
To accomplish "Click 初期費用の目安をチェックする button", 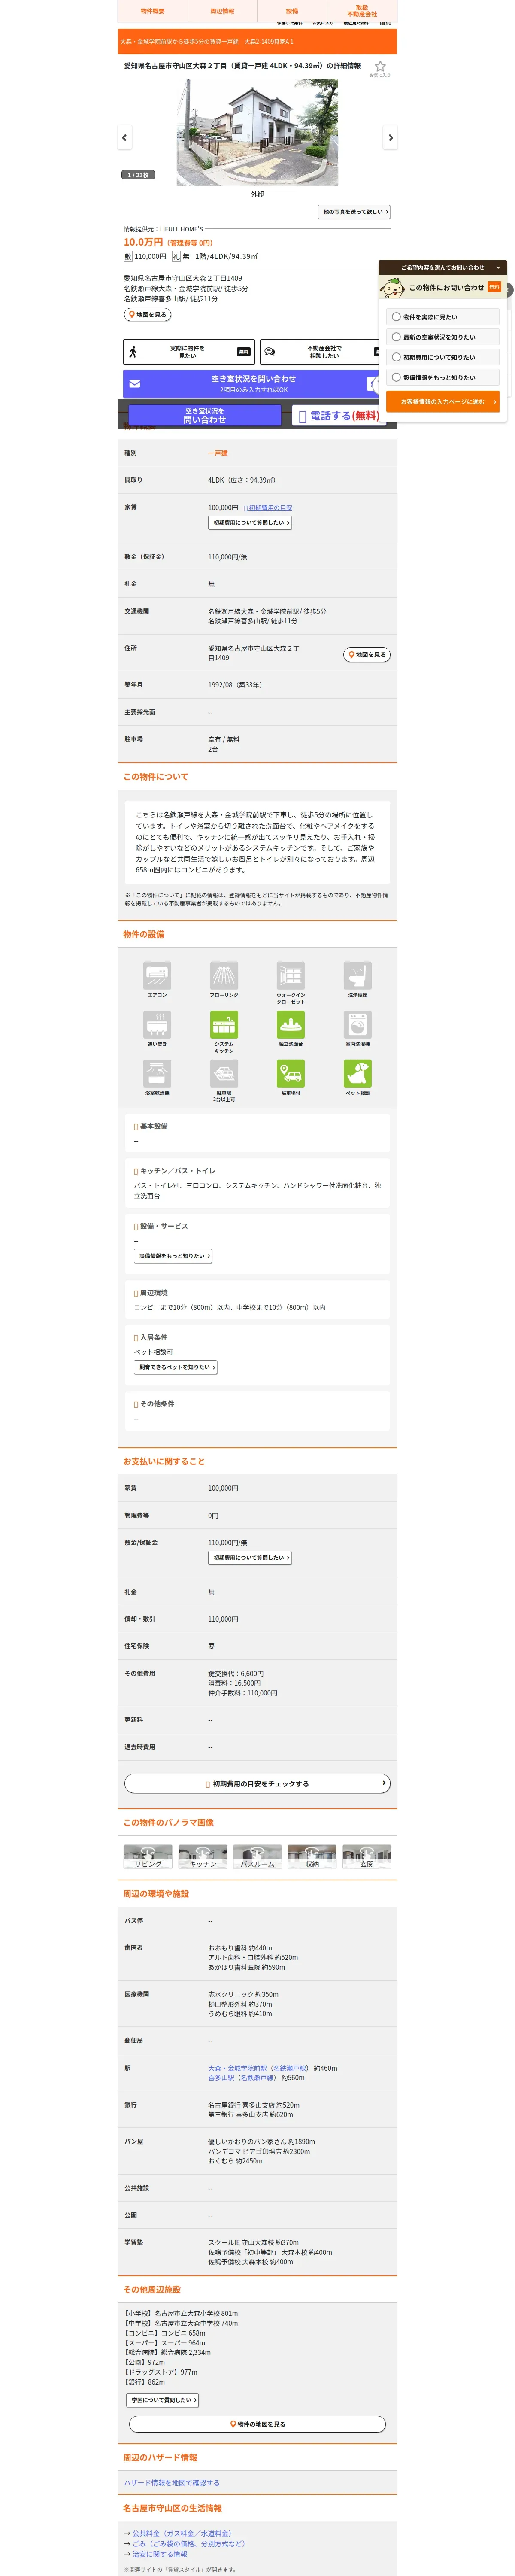I will tap(257, 1784).
